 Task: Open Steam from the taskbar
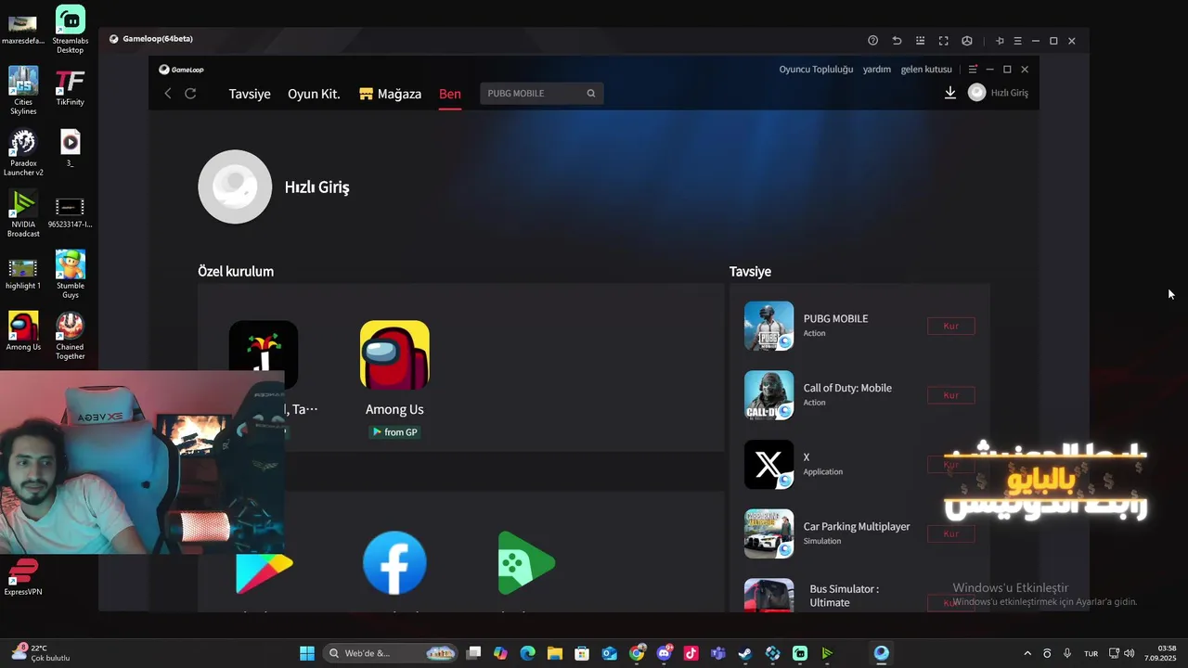745,653
